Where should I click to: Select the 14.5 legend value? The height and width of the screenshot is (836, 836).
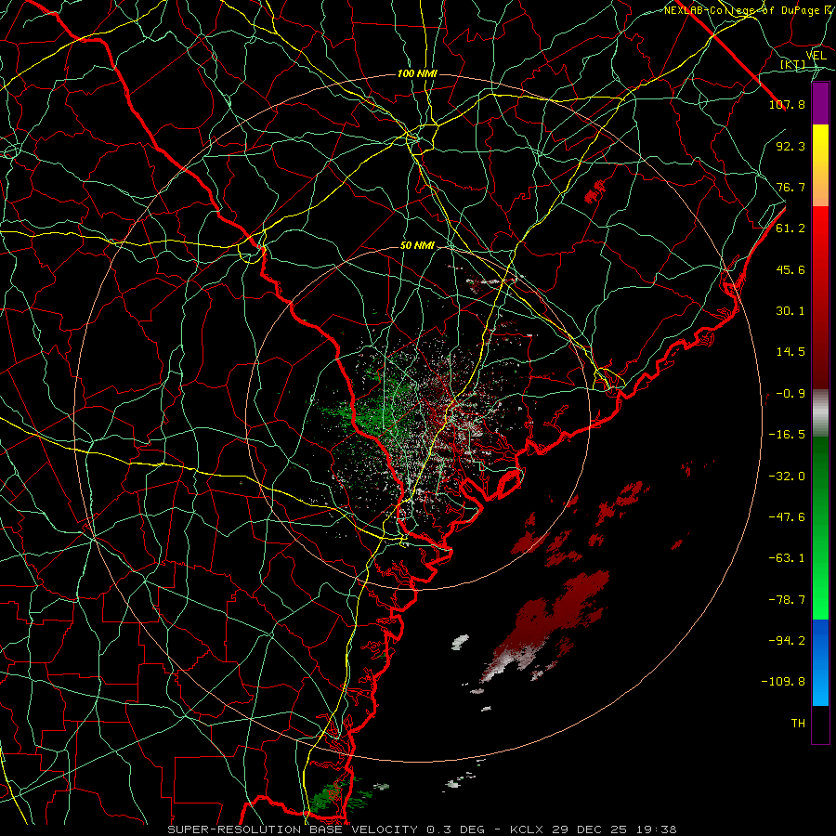tap(790, 352)
